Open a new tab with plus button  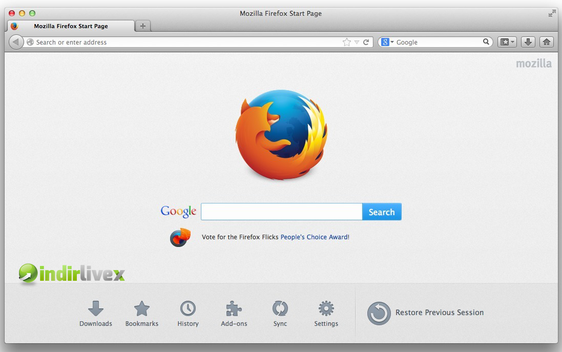point(142,26)
